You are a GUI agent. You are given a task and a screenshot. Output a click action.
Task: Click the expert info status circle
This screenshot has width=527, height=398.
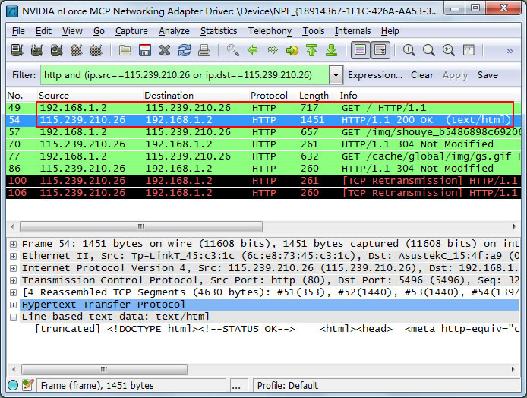point(13,385)
